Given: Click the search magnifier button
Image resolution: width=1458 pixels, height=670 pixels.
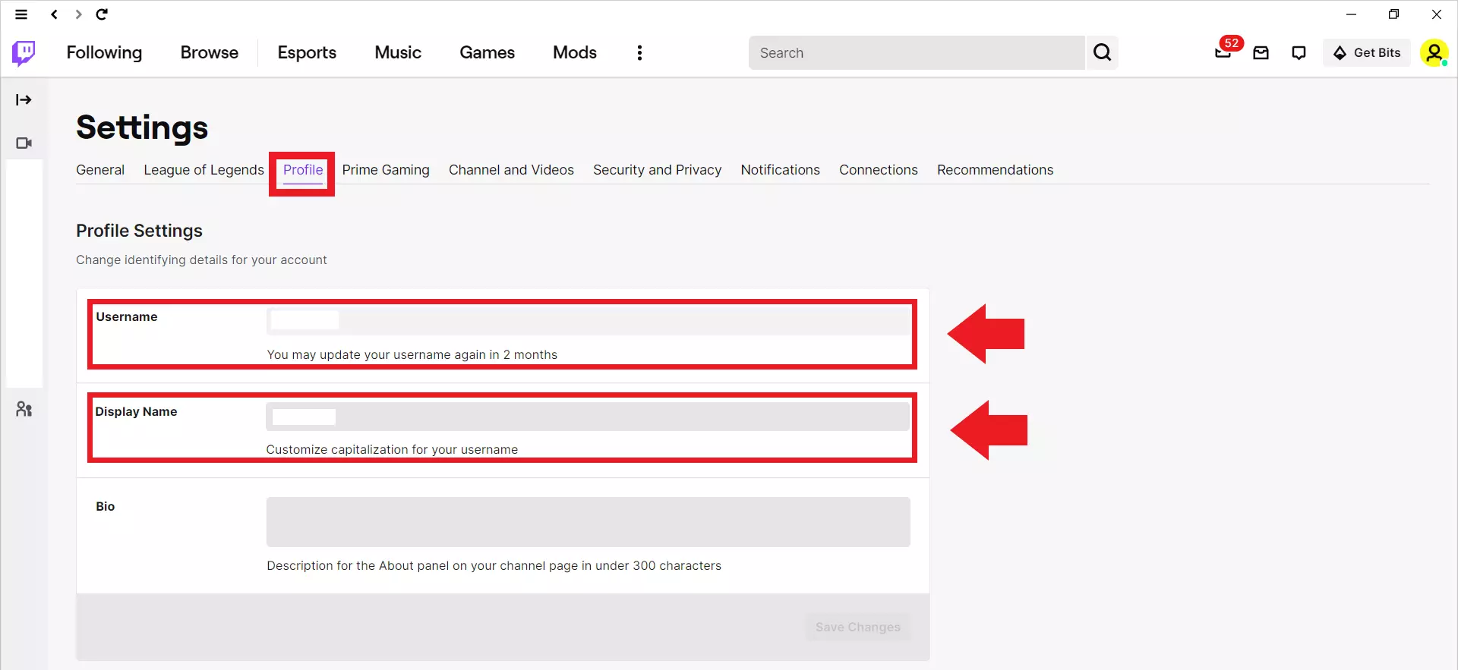Looking at the screenshot, I should pos(1102,52).
